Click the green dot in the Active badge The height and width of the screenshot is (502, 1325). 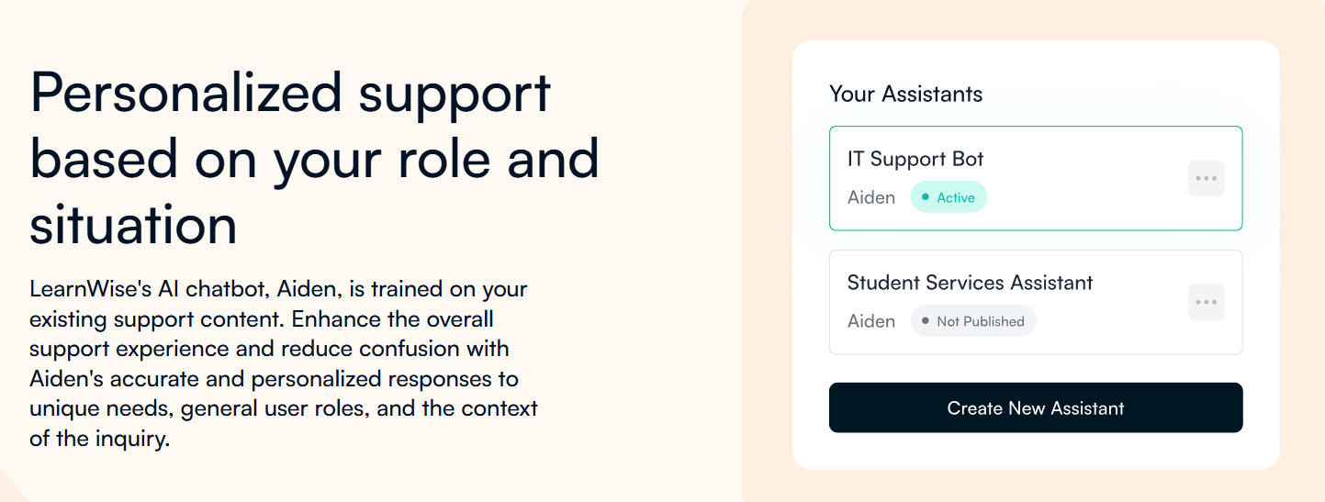click(925, 197)
